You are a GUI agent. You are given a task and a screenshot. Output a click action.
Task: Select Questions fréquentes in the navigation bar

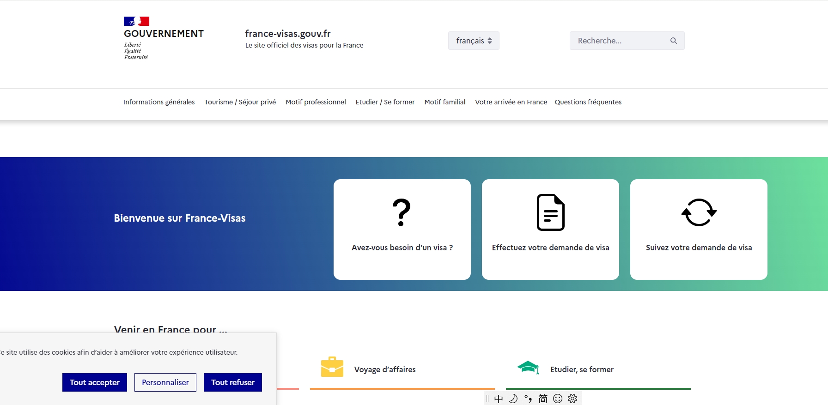pyautogui.click(x=588, y=102)
